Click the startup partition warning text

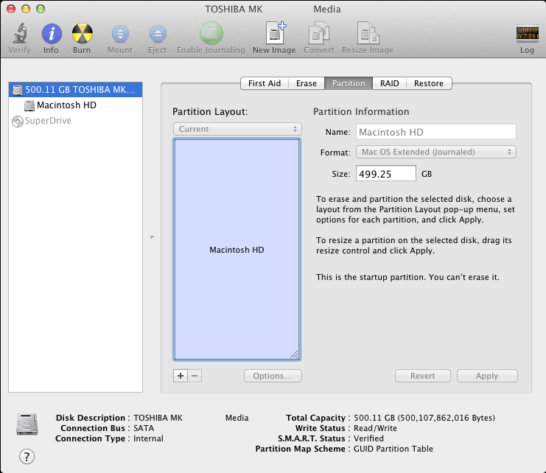click(407, 277)
